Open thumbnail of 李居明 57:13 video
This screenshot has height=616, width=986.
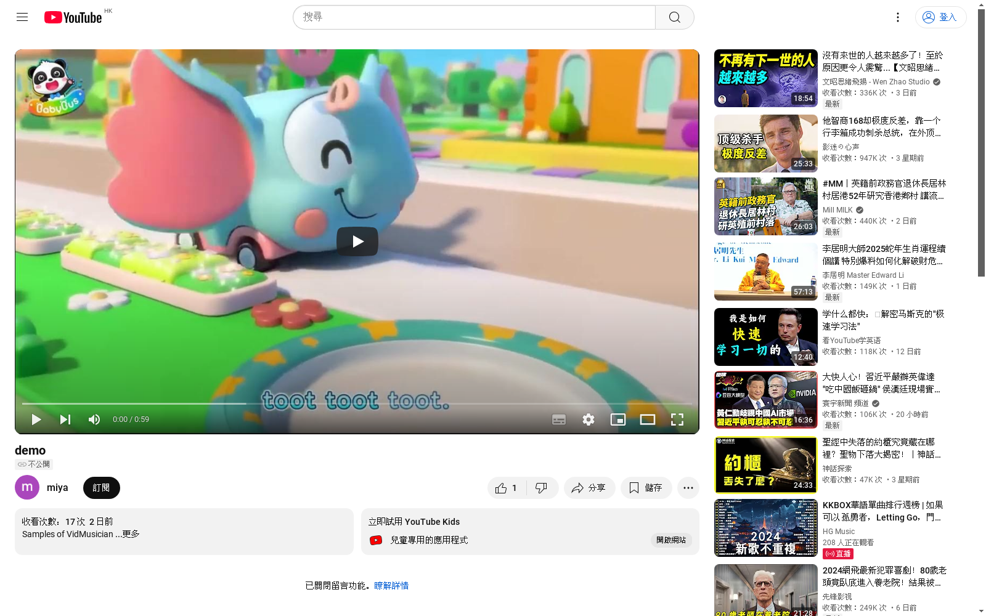click(766, 272)
